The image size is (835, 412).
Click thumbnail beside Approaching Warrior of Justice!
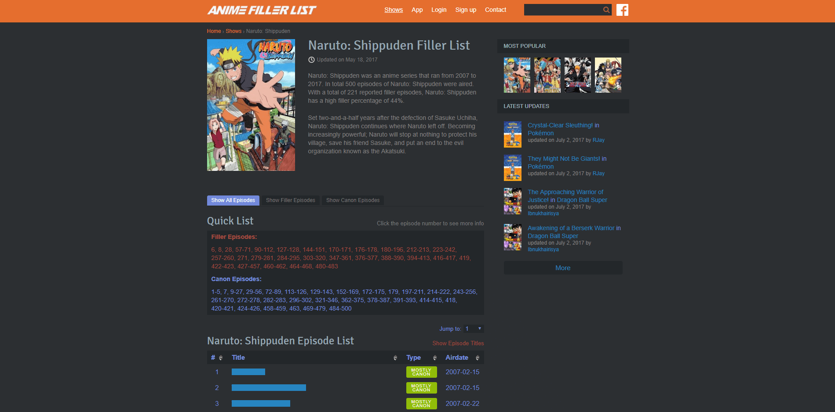(513, 201)
